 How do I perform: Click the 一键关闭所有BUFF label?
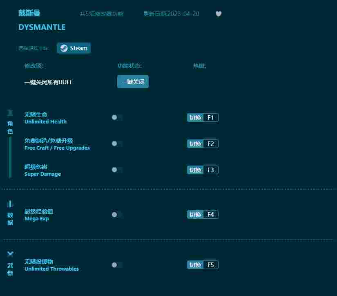49,82
